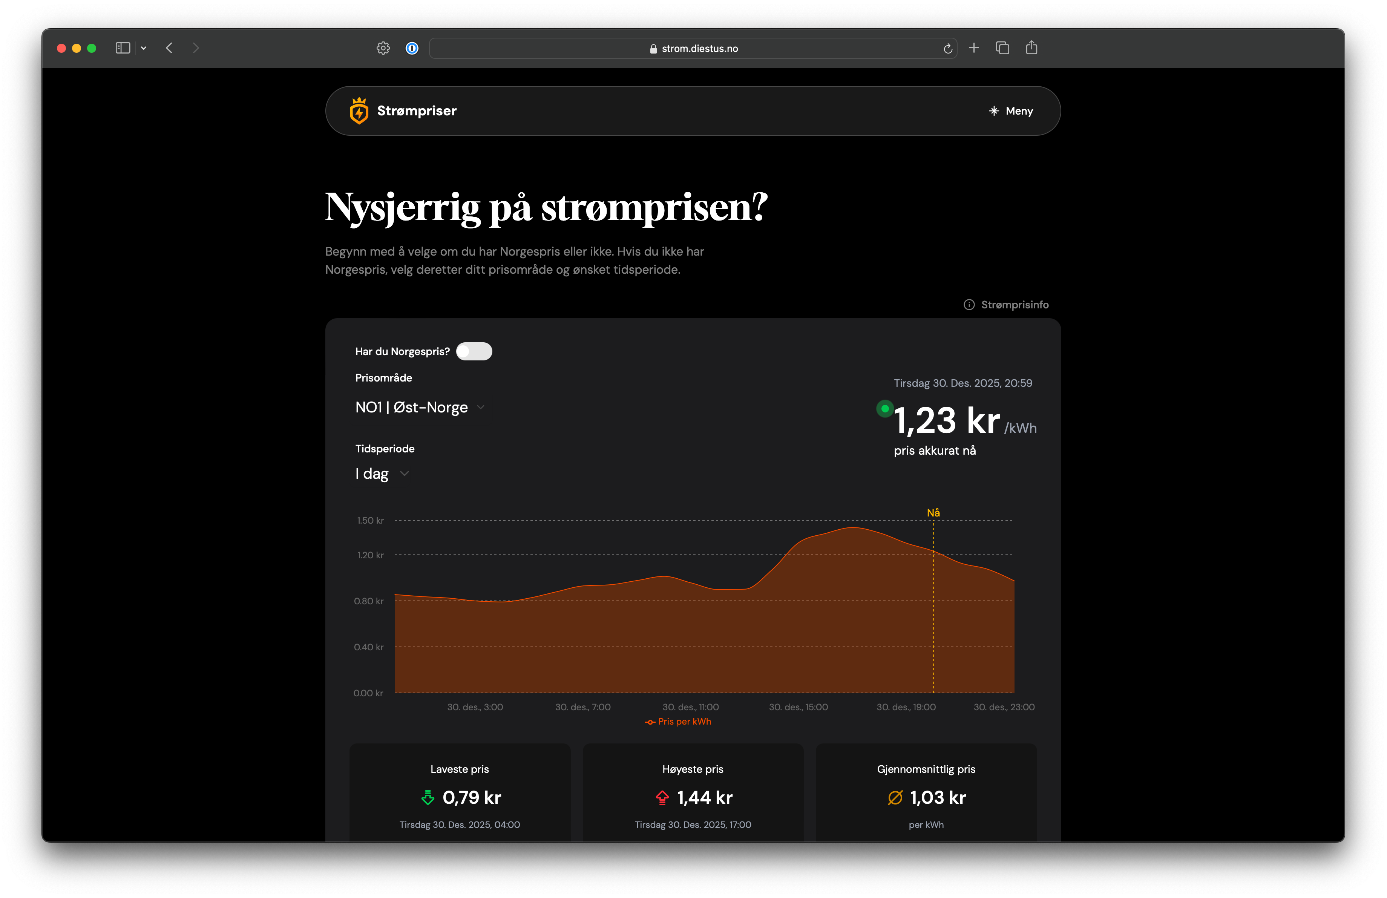Click the 1Password extension icon
The height and width of the screenshot is (898, 1387).
coord(412,48)
